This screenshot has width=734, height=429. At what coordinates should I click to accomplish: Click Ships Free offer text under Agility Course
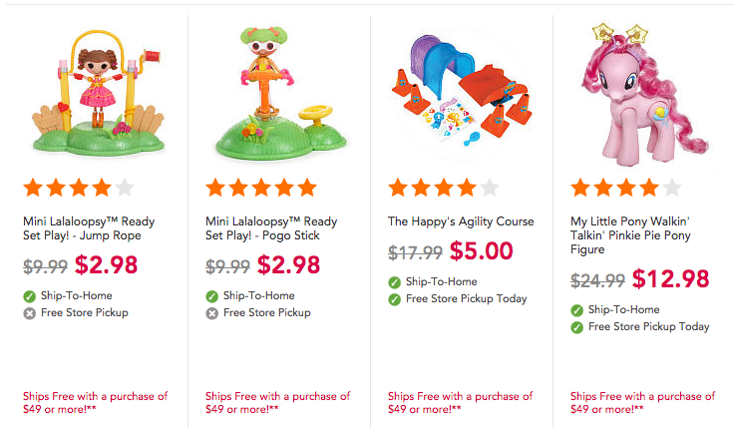(x=460, y=403)
